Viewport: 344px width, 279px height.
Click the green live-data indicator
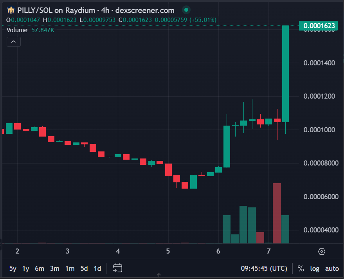pyautogui.click(x=186, y=10)
